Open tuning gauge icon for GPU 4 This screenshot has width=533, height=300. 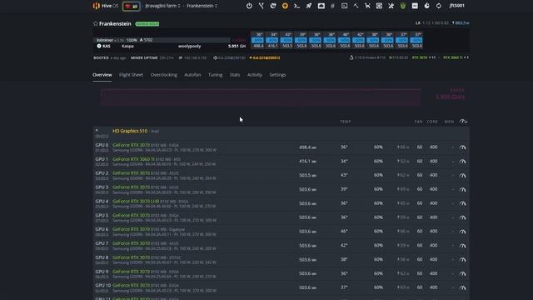pyautogui.click(x=463, y=203)
